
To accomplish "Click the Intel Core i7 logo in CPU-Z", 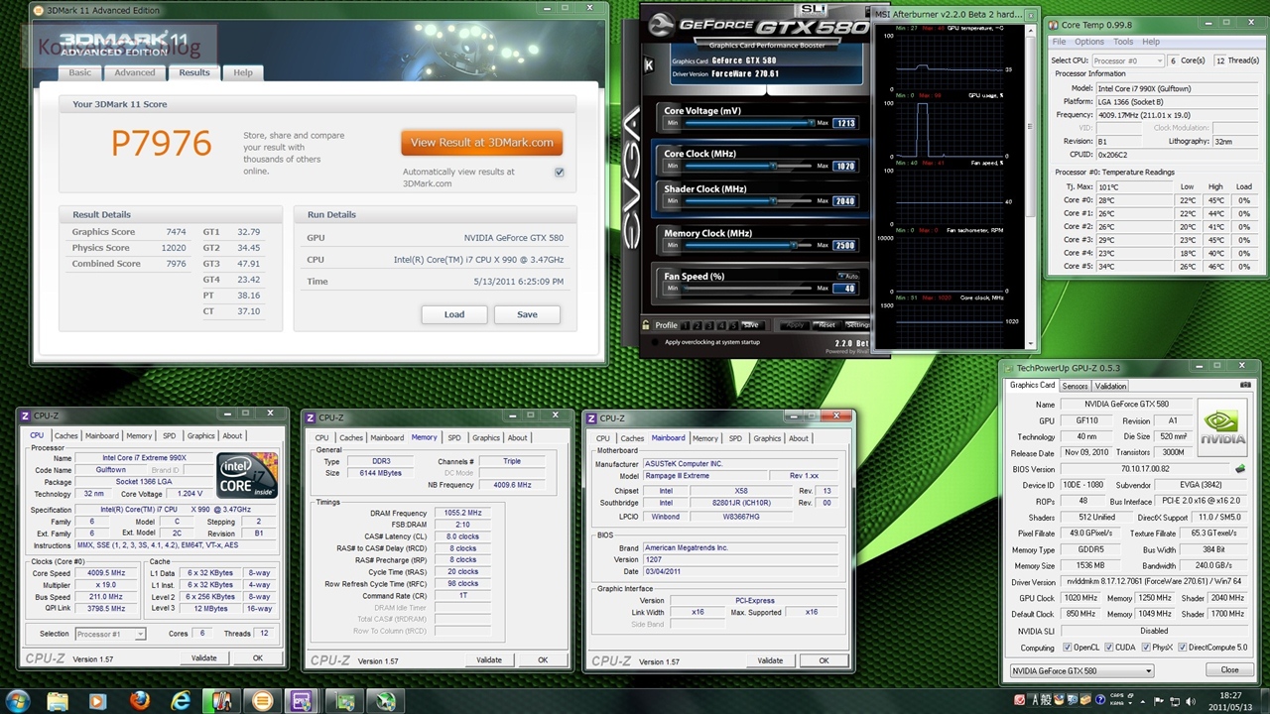I will coord(248,477).
